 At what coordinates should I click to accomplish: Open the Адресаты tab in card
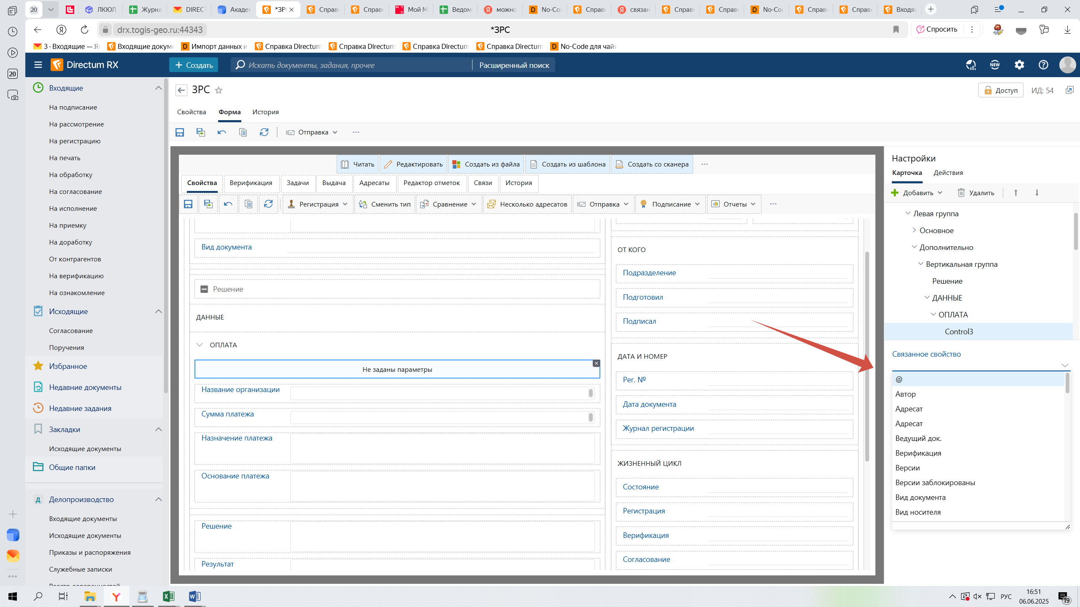click(374, 183)
